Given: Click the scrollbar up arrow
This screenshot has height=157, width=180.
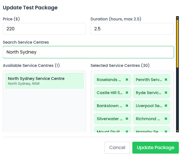Looking at the screenshot, I should click(177, 18).
